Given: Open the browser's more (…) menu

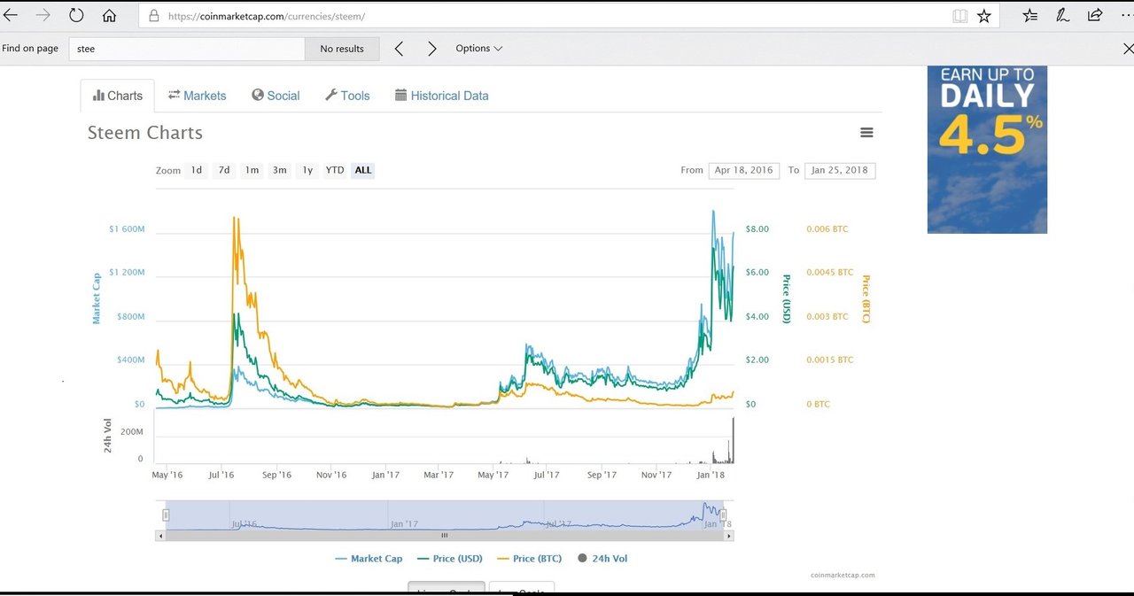Looking at the screenshot, I should [1127, 16].
